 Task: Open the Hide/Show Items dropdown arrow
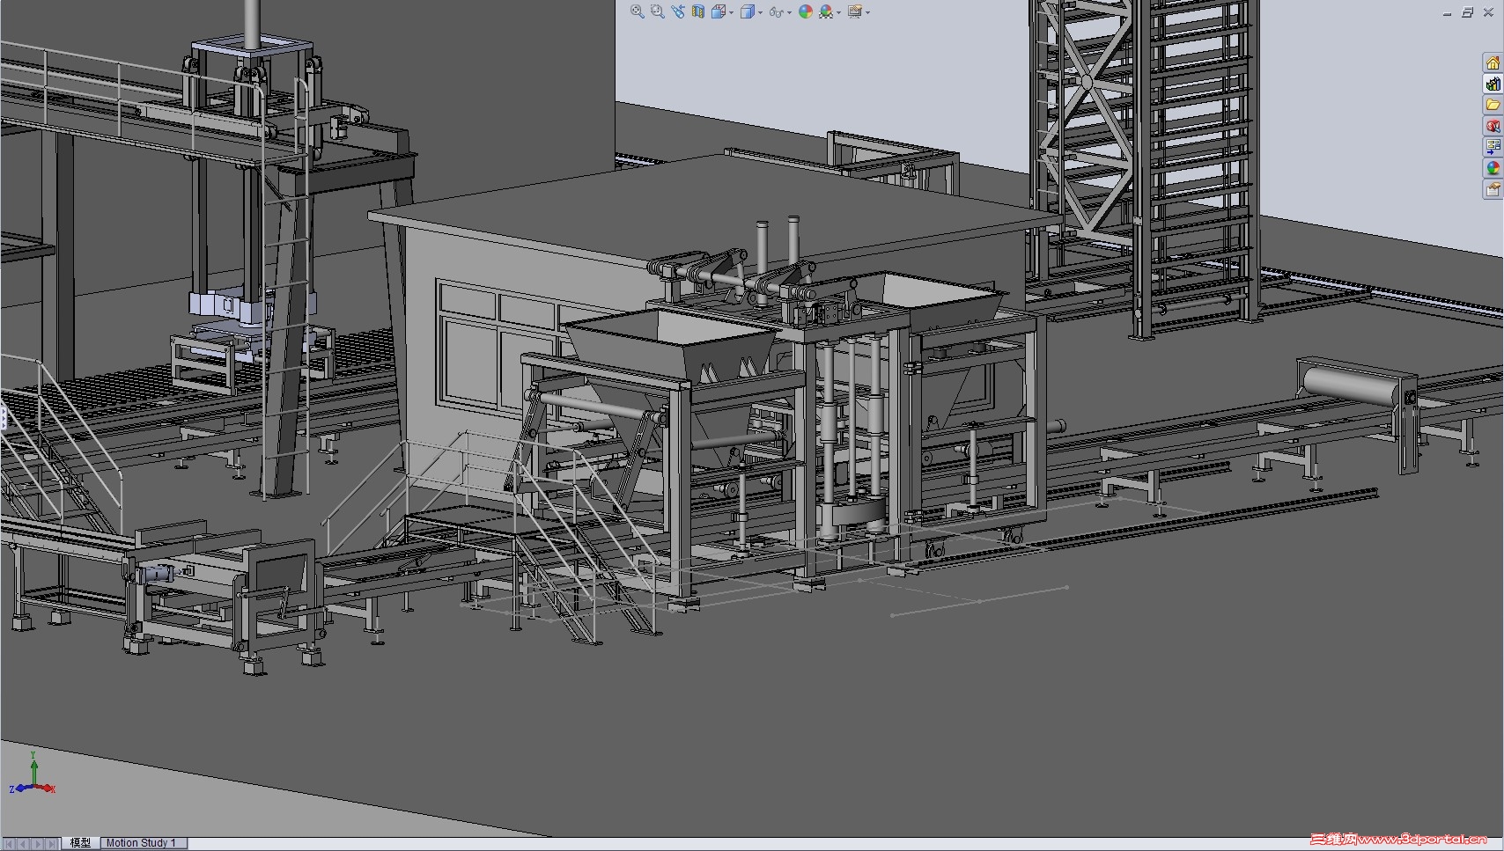point(789,12)
